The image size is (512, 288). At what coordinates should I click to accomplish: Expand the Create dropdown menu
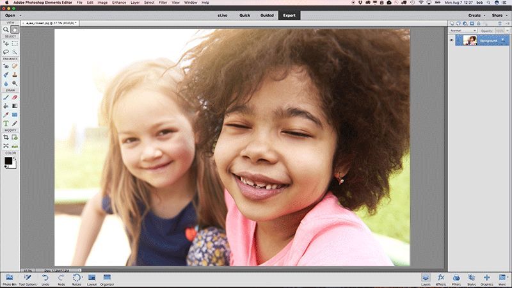pos(476,15)
